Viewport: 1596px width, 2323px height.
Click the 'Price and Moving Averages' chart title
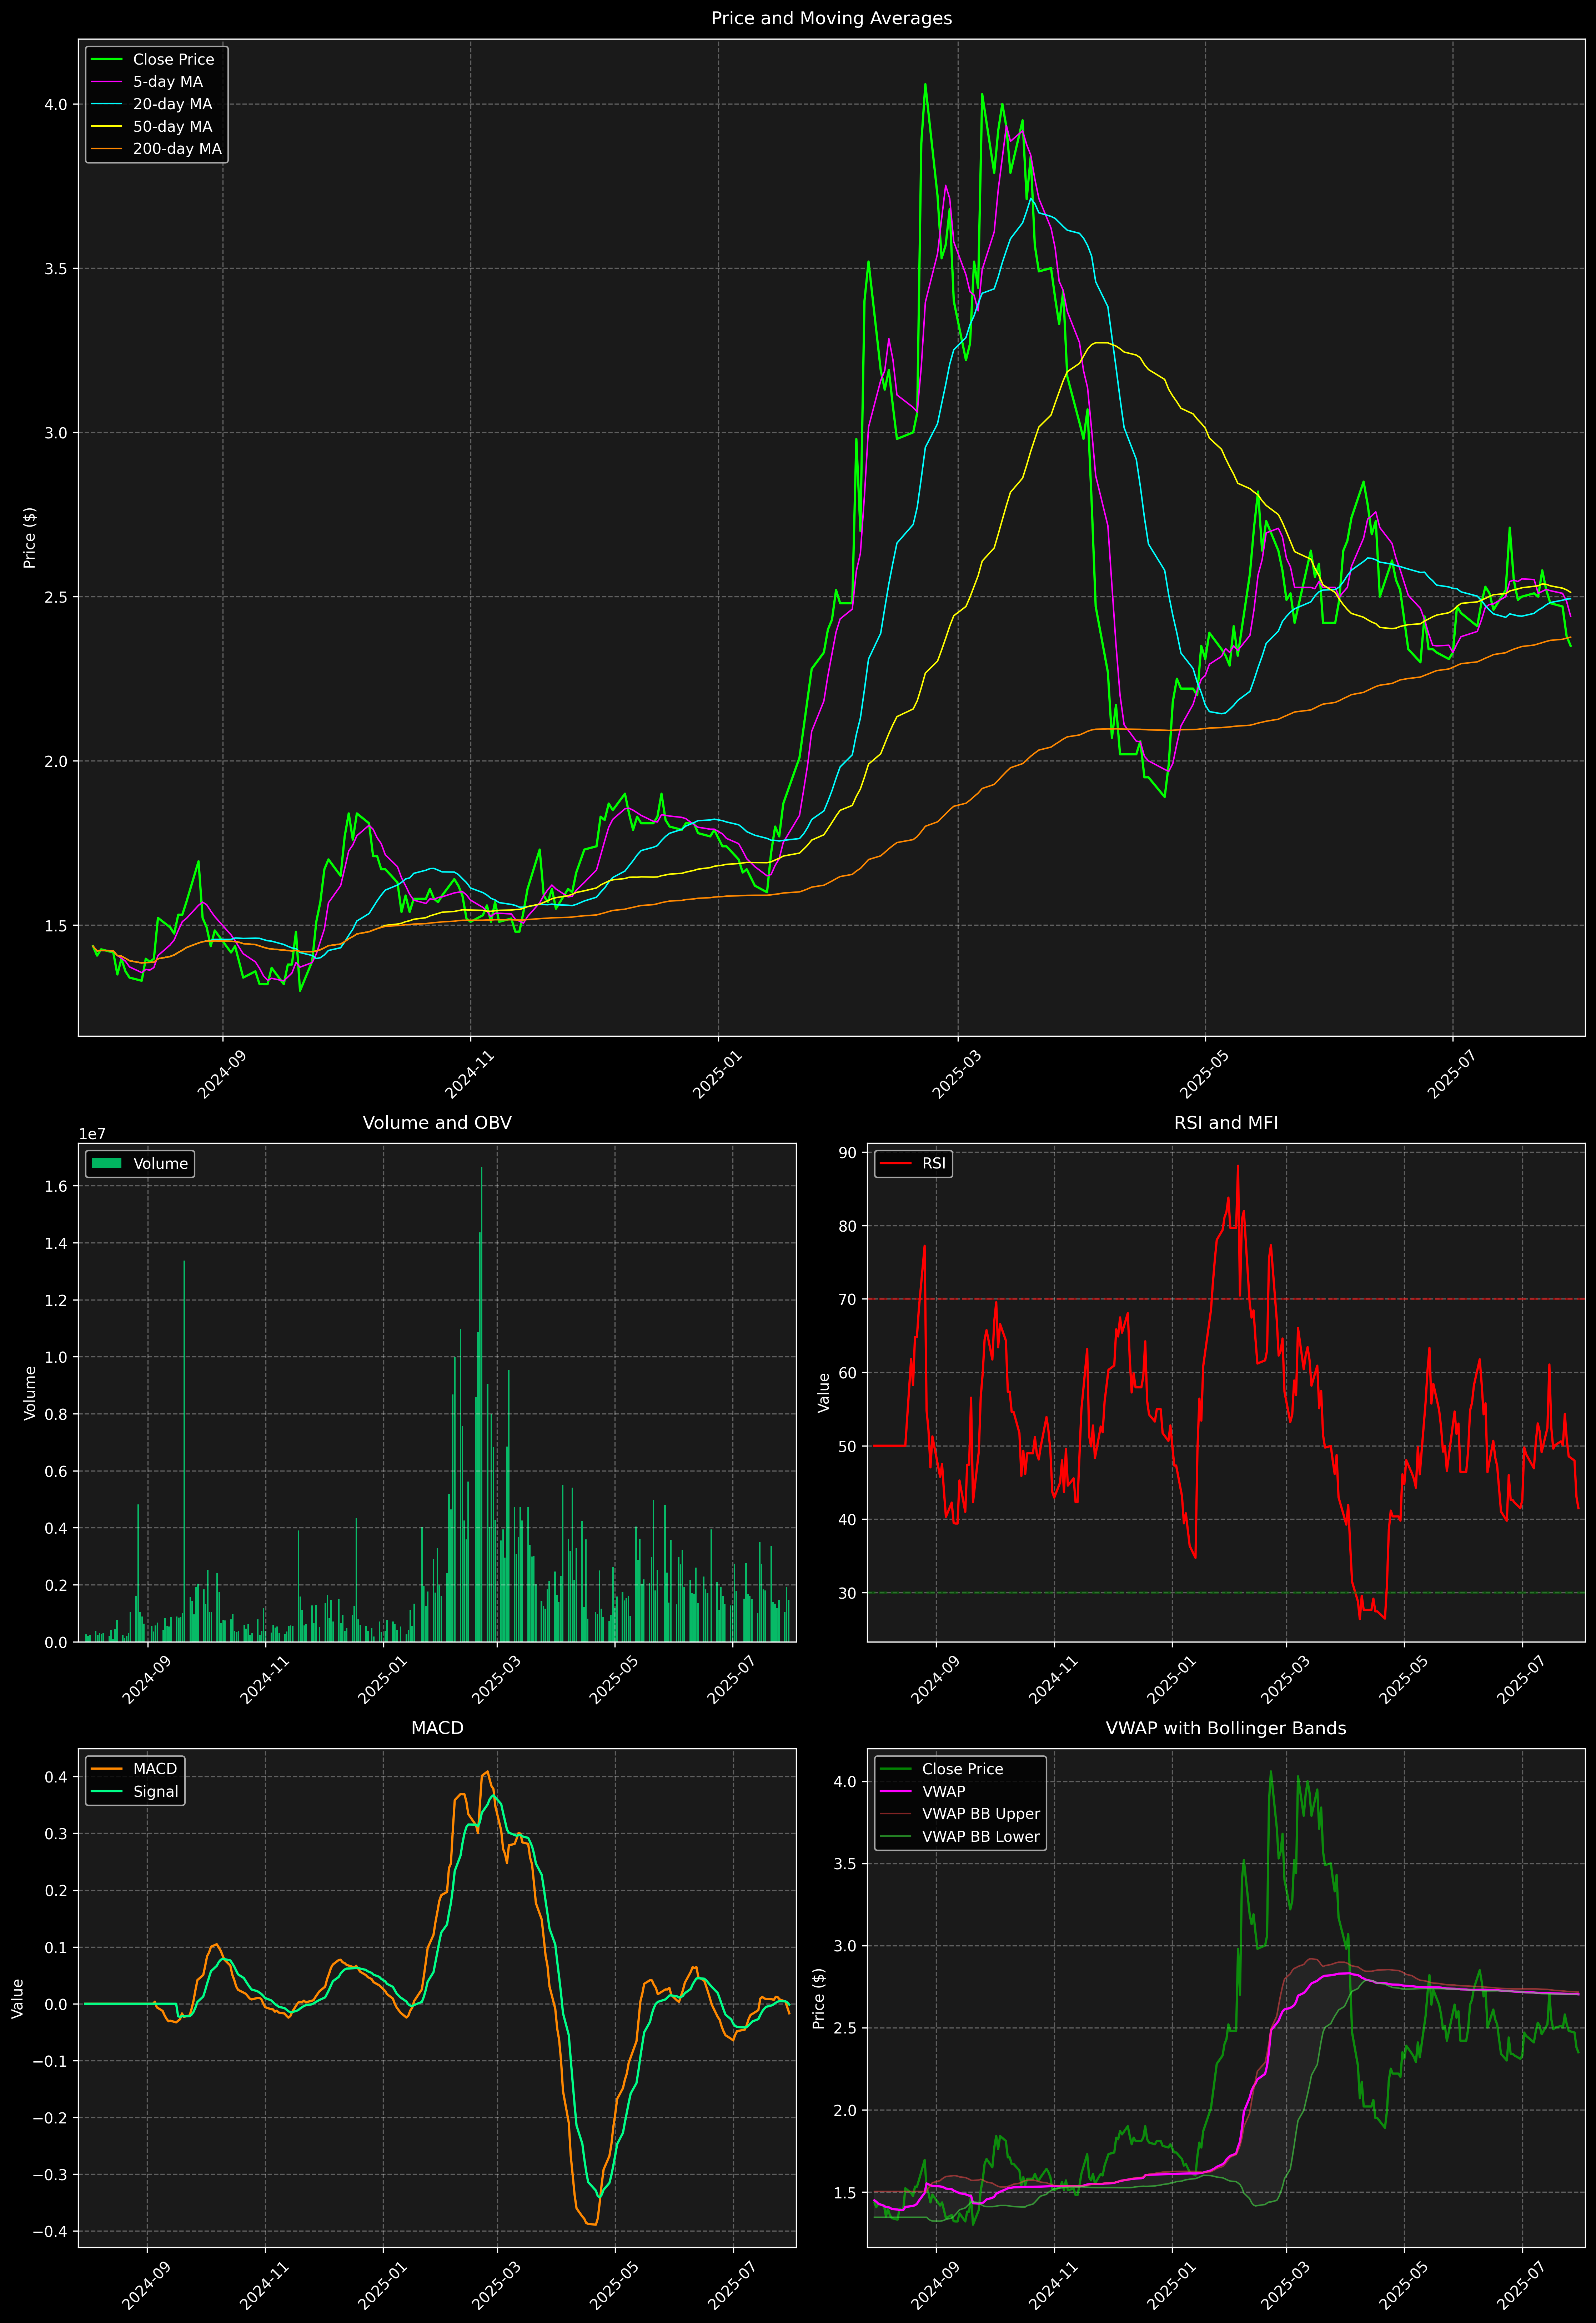pos(831,18)
